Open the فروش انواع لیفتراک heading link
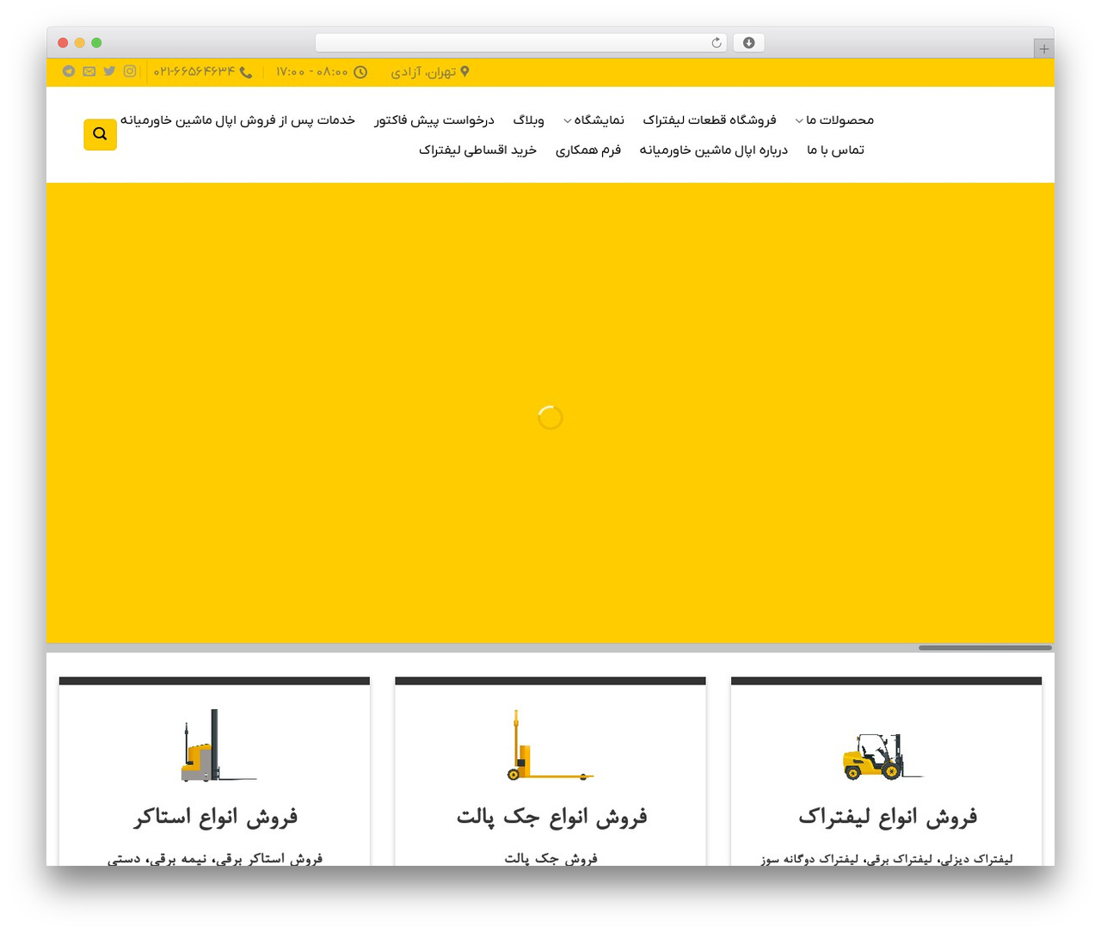Viewport: 1101px width, 932px height. click(887, 817)
